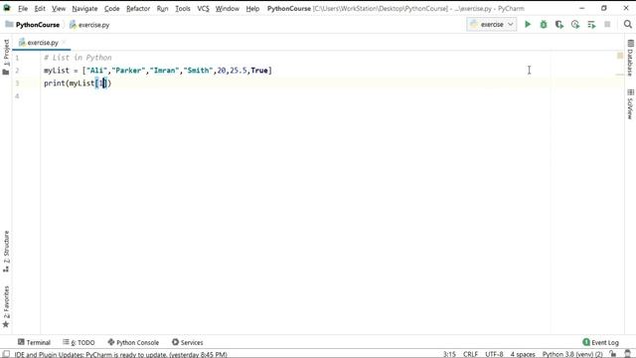Open the profiler run icon
Viewport: 636px width, 358px height.
click(575, 24)
